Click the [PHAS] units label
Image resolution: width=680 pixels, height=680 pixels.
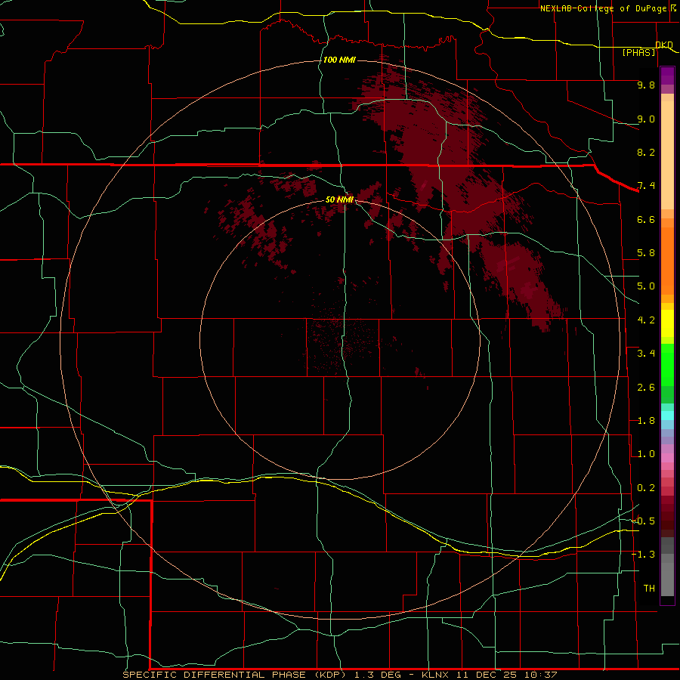click(638, 52)
